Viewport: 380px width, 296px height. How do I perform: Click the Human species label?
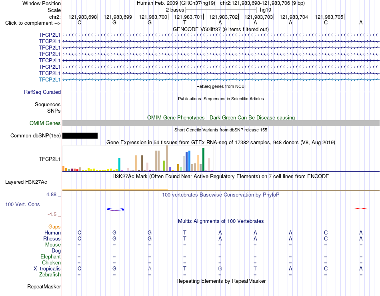coord(52,233)
